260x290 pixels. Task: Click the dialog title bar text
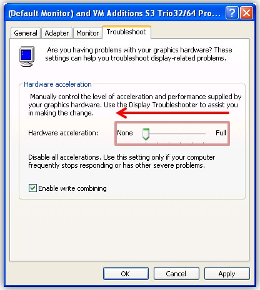pos(114,13)
